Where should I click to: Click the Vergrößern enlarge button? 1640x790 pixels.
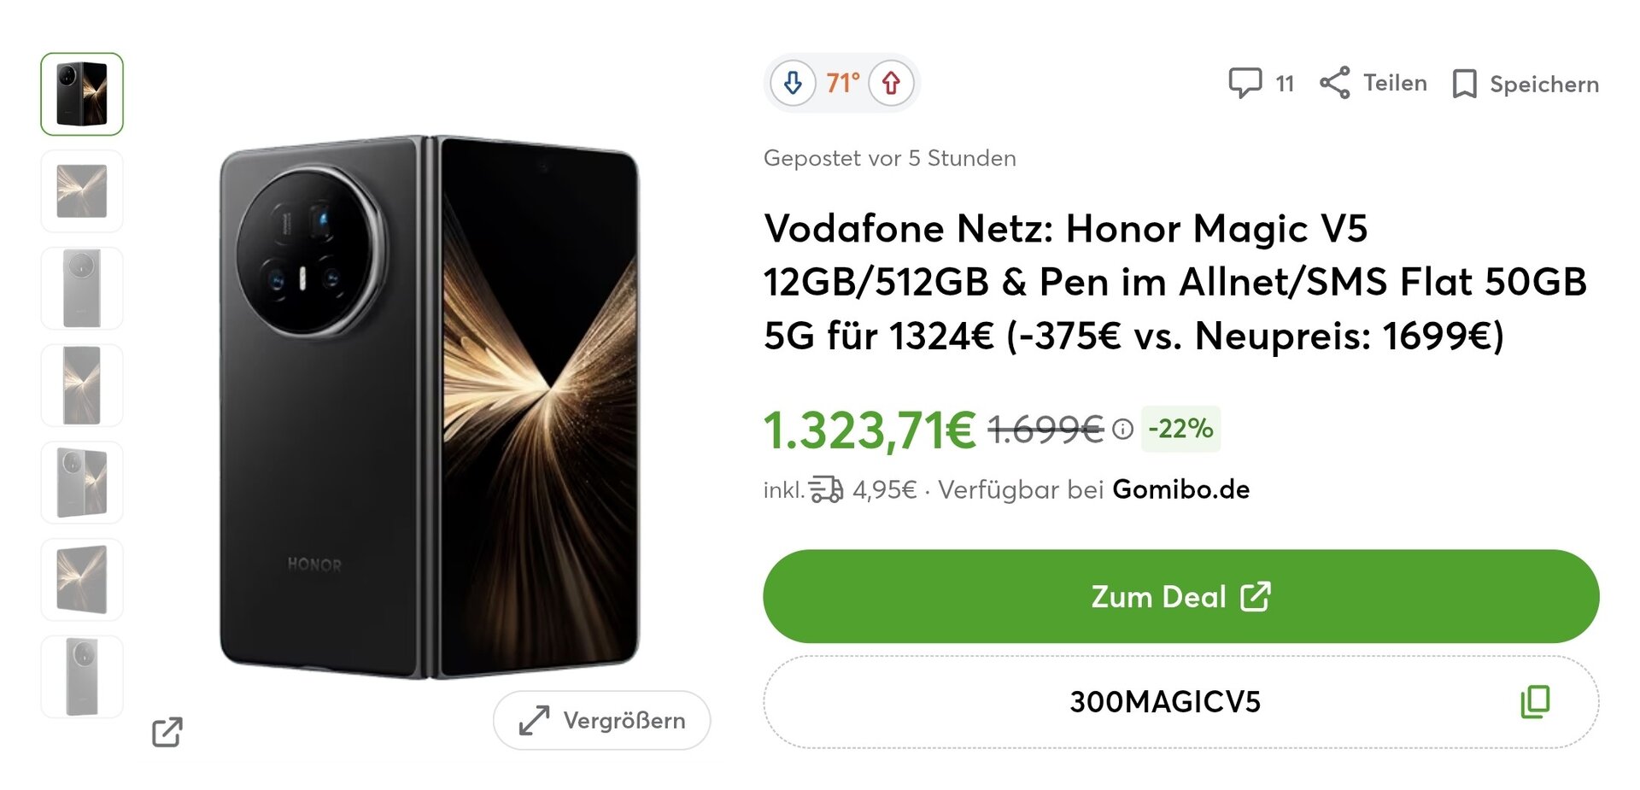[x=601, y=720]
